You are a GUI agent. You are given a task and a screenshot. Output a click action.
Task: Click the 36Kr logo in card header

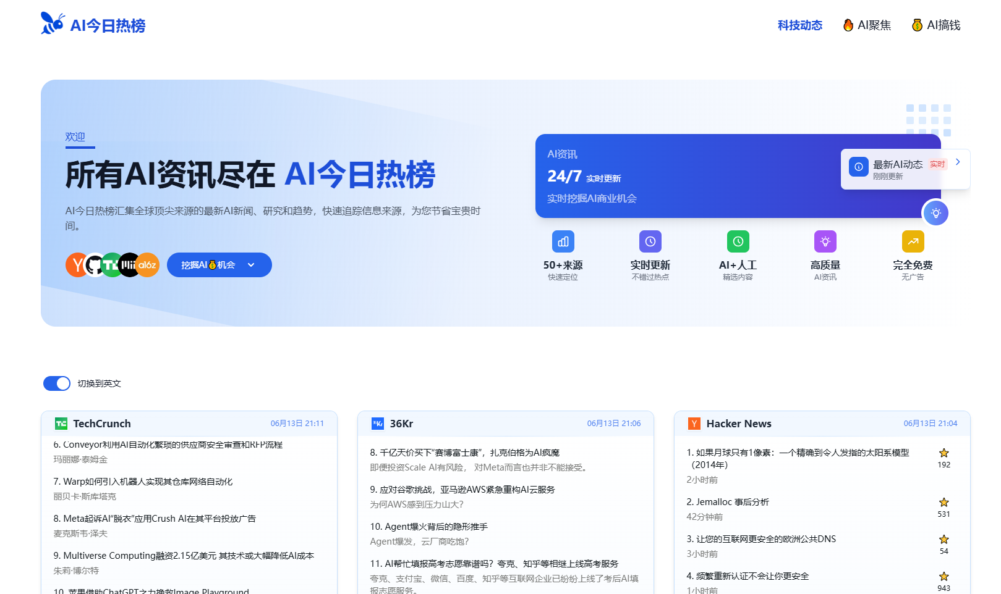click(378, 424)
